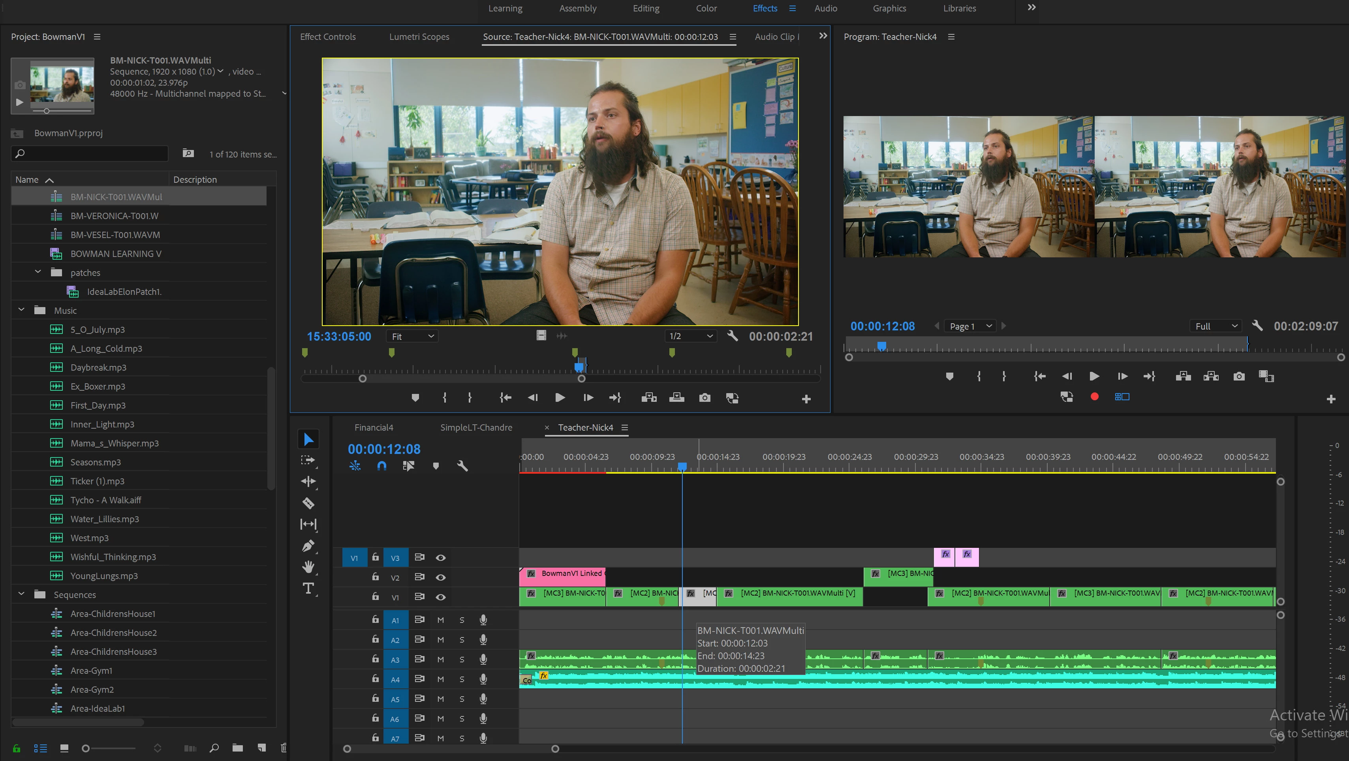Viewport: 1349px width, 761px height.
Task: Hide track V3 with eye icon
Action: click(x=440, y=557)
